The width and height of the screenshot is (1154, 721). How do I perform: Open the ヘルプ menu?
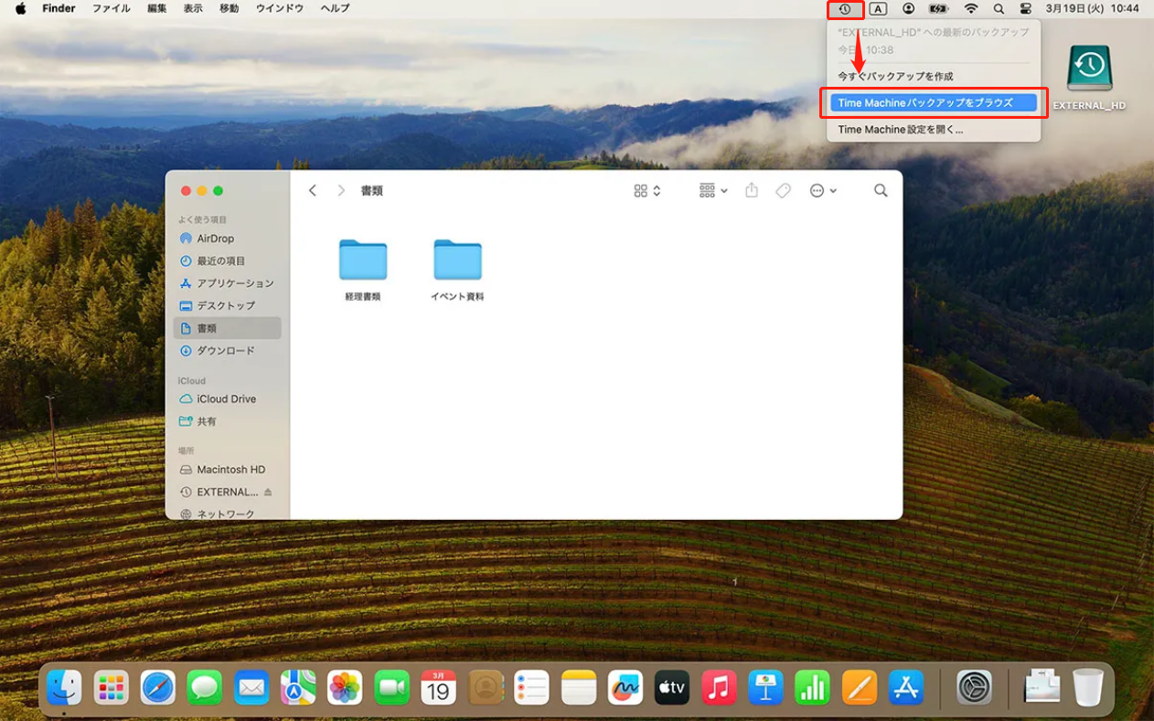335,8
